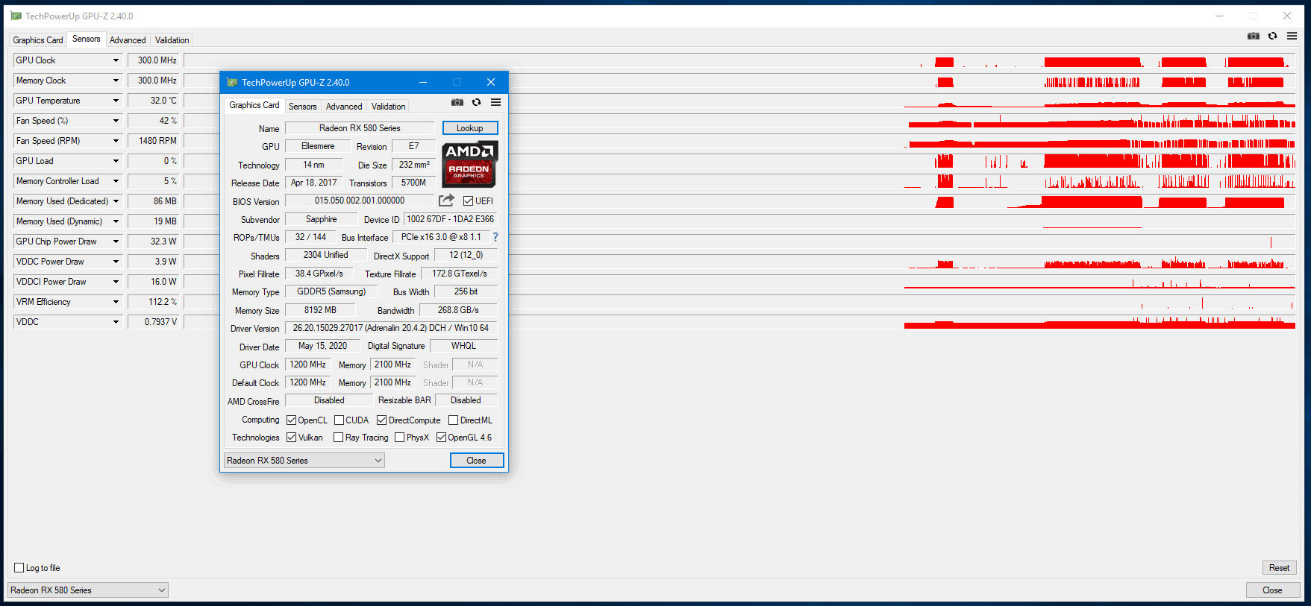Click Reset button in Sensors window
The image size is (1311, 606).
pyautogui.click(x=1280, y=568)
